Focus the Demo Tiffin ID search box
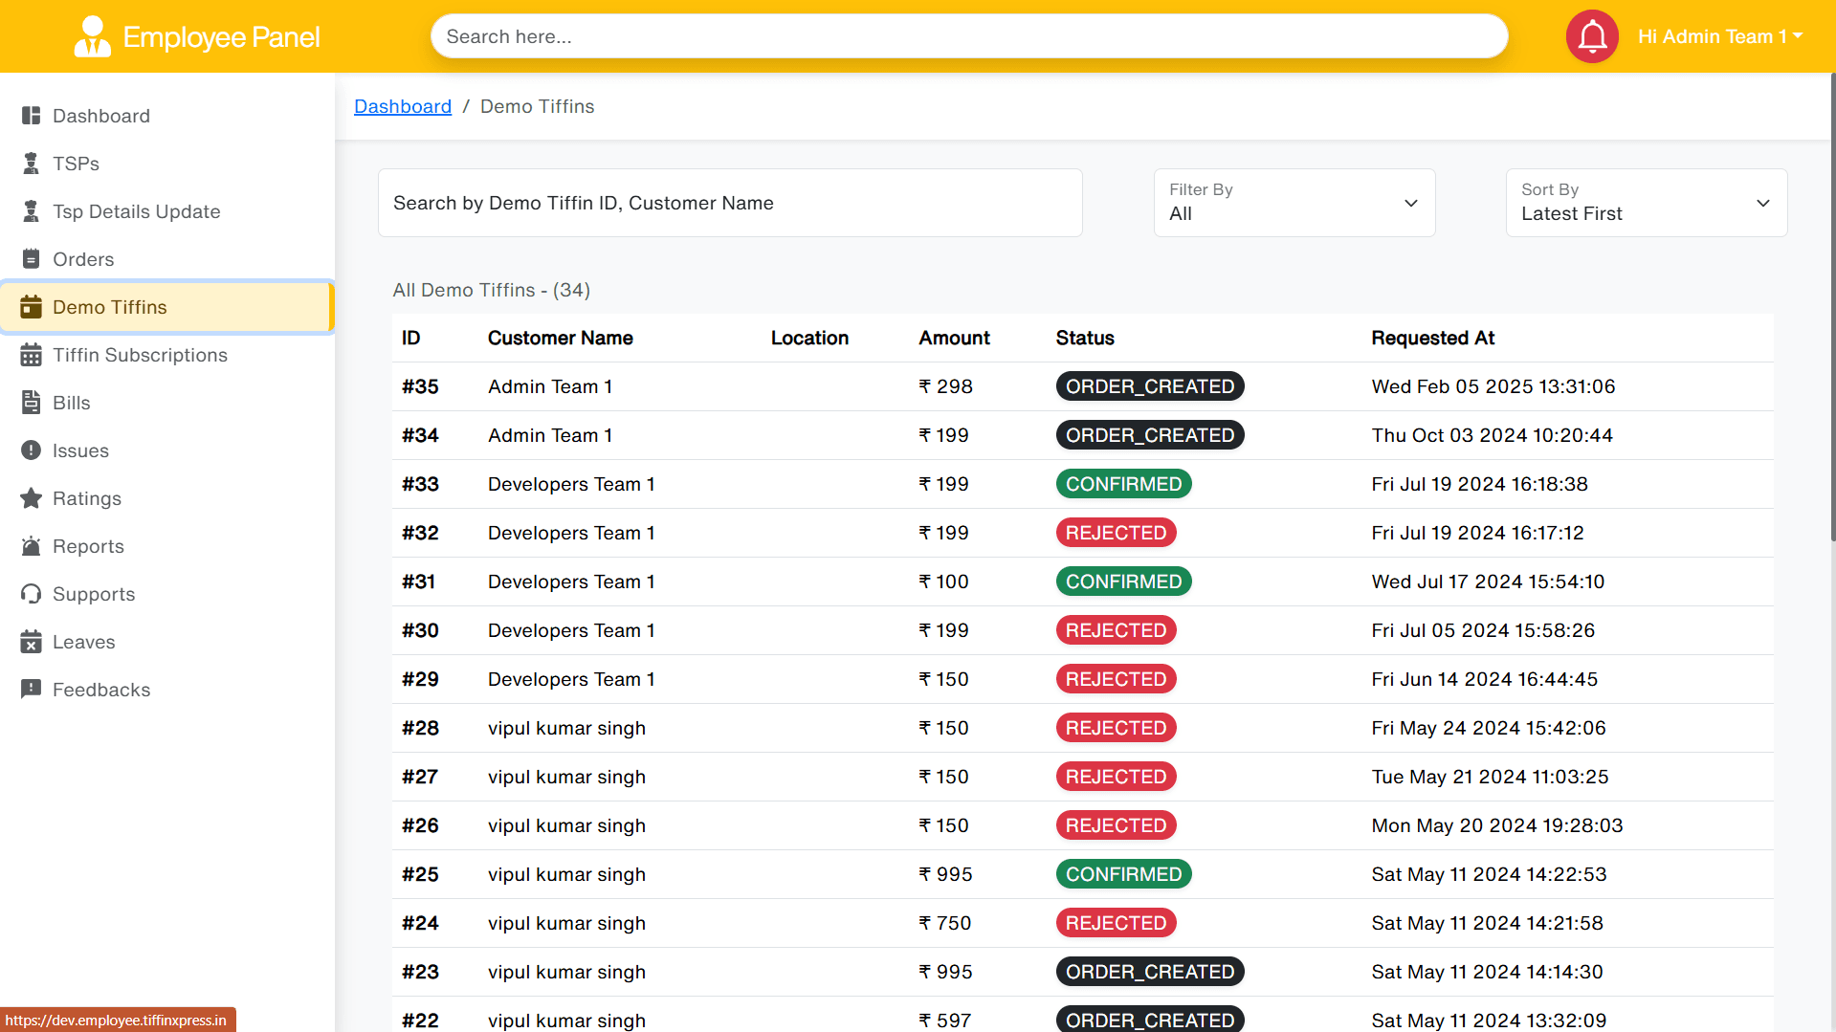 click(729, 203)
